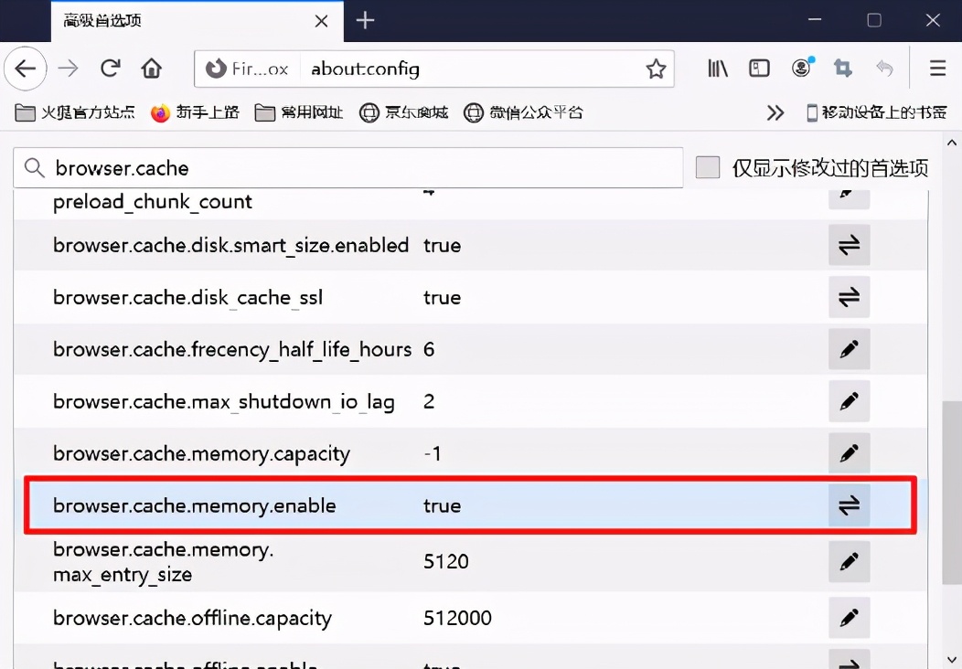Click the undo arrow toolbar icon
This screenshot has height=669, width=962.
(x=884, y=68)
